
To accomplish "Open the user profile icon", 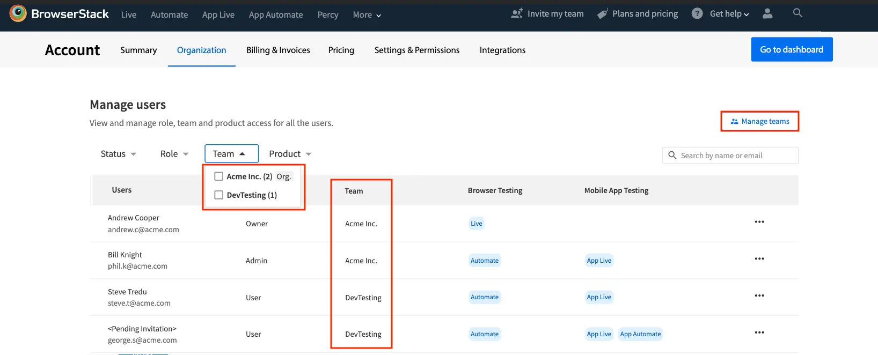I will (x=767, y=14).
